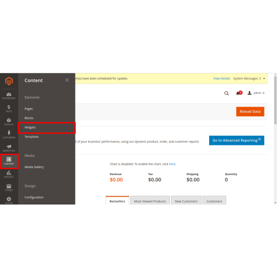Image resolution: width=277 pixels, height=277 pixels.
Task: Select Media Gallery menu item
Action: pos(34,167)
